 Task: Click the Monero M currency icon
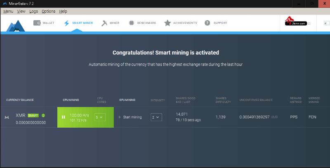coord(7,117)
